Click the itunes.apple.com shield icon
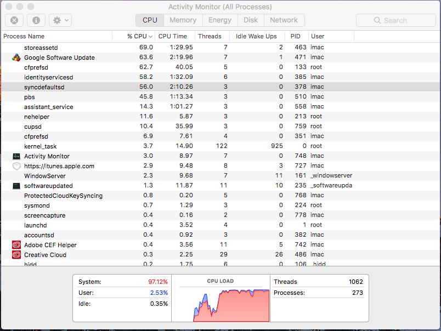 pos(16,166)
